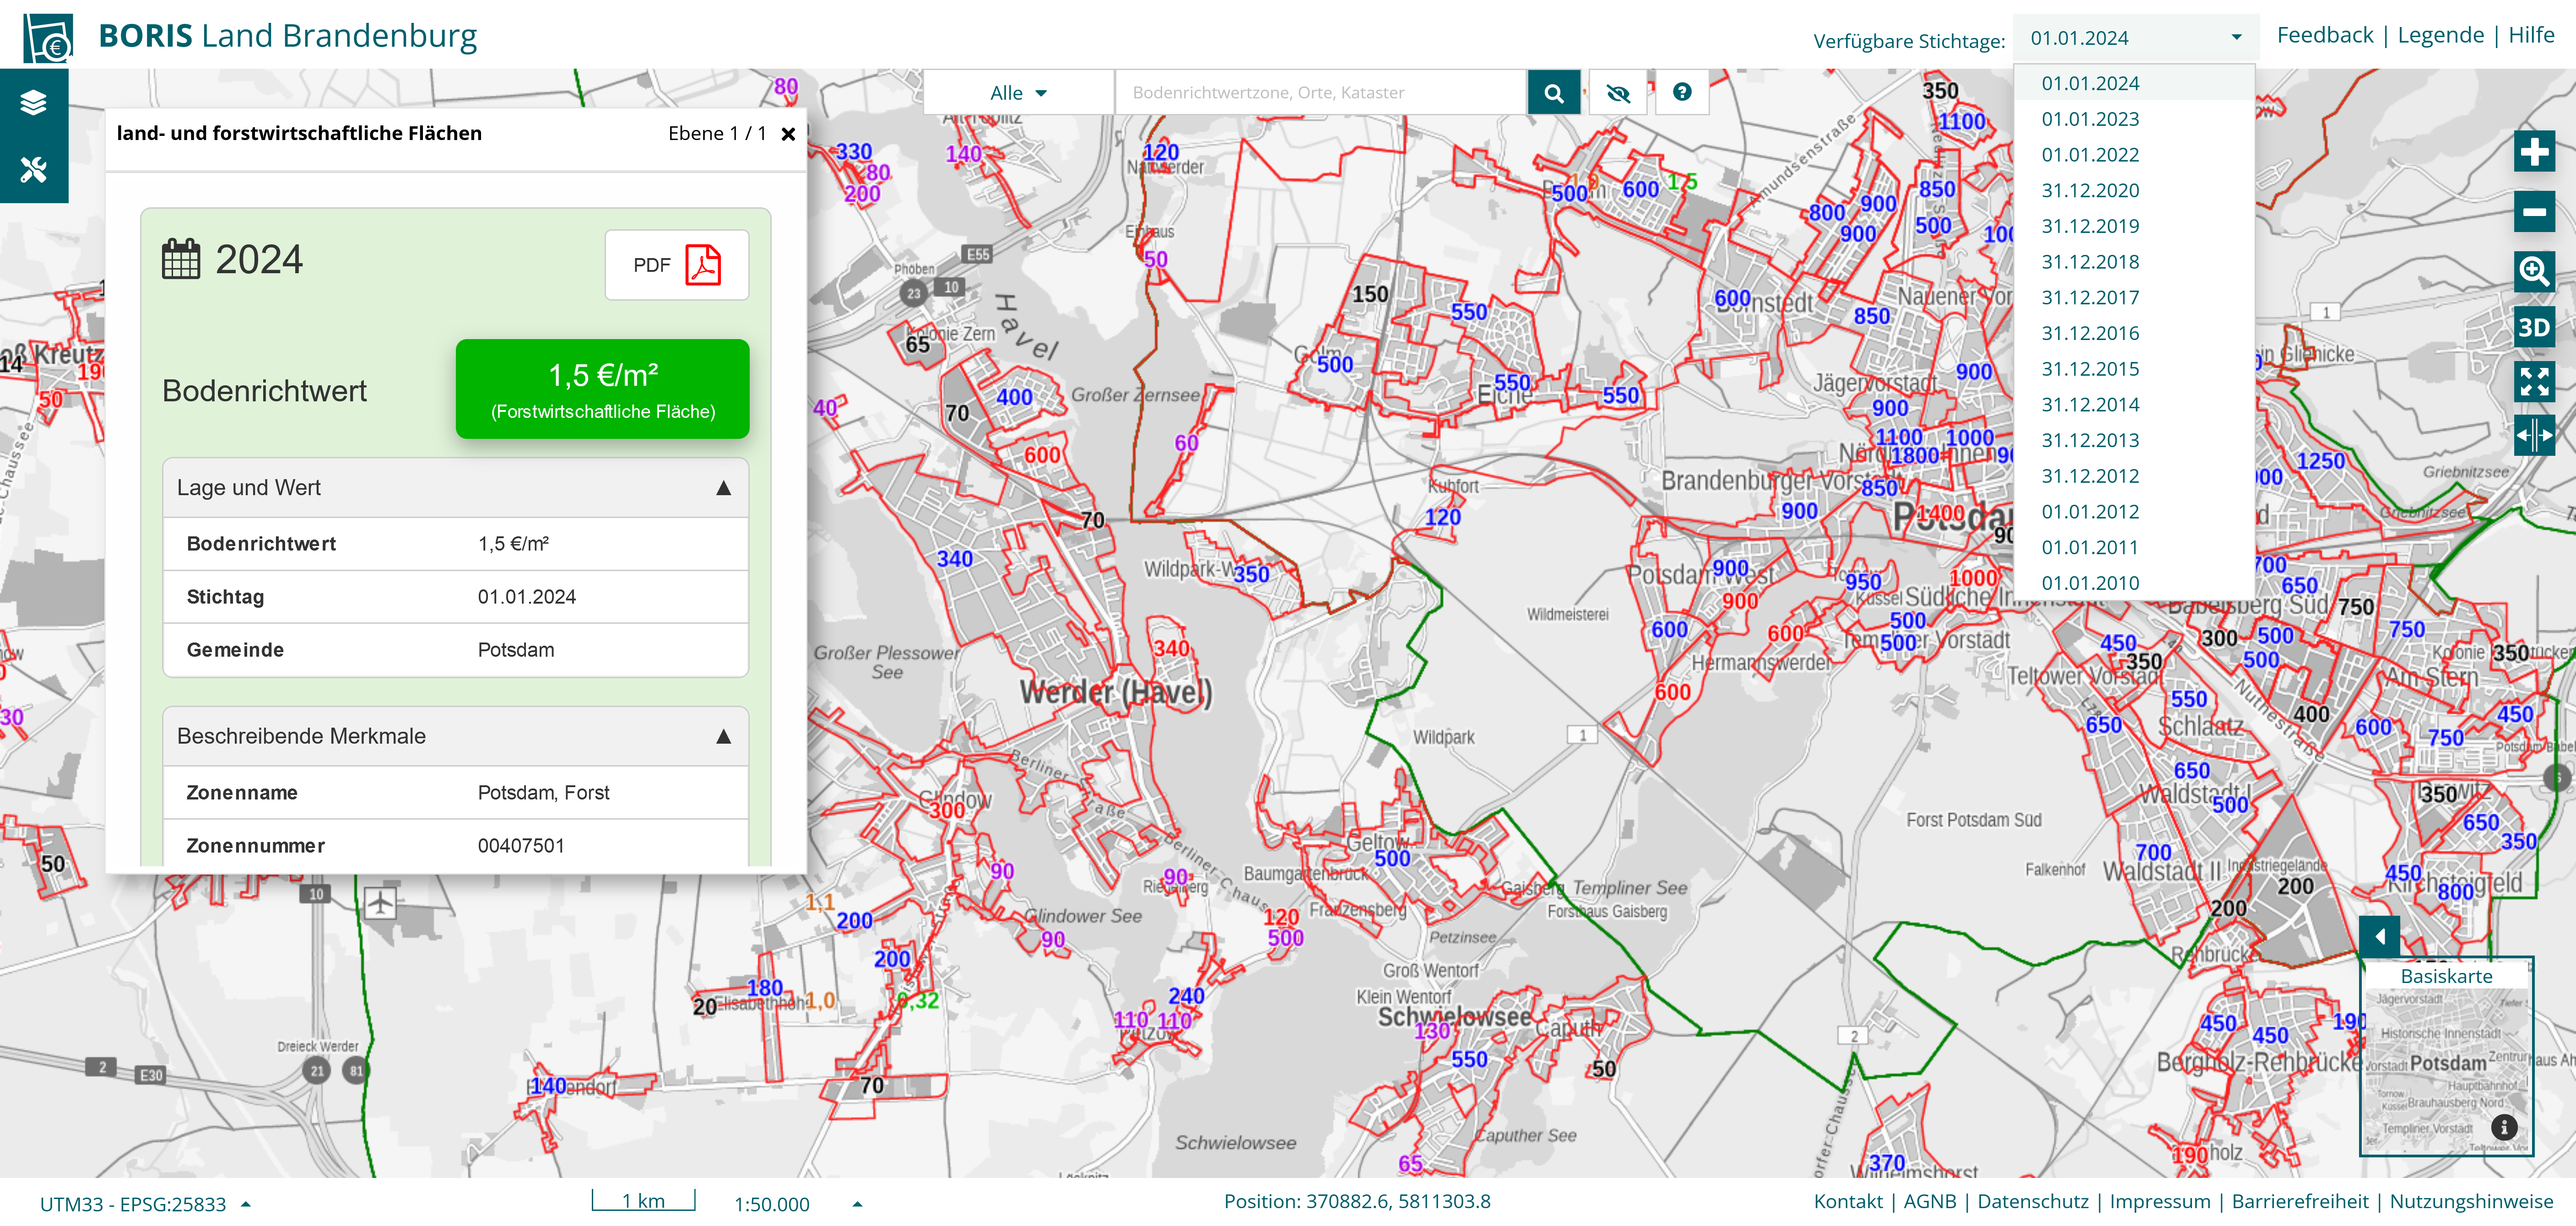Open the layers panel icon
Image resolution: width=2576 pixels, height=1226 pixels.
coord(34,103)
